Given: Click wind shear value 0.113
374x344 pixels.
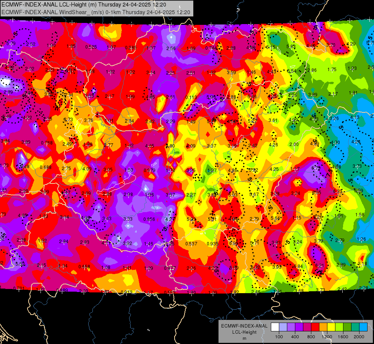Looking at the screenshot, I should pyautogui.click(x=191, y=97).
